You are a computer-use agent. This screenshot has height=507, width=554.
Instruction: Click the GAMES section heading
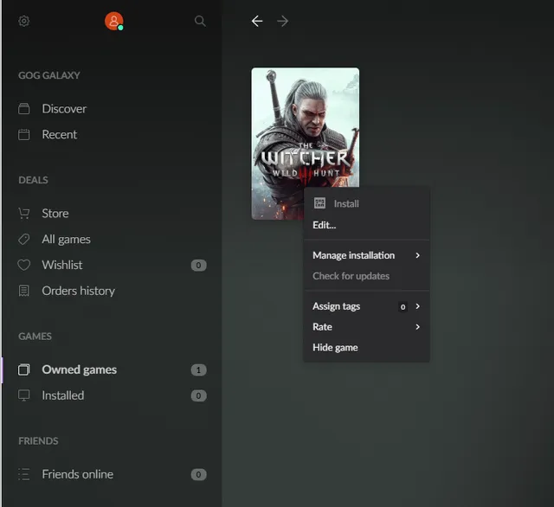[35, 336]
